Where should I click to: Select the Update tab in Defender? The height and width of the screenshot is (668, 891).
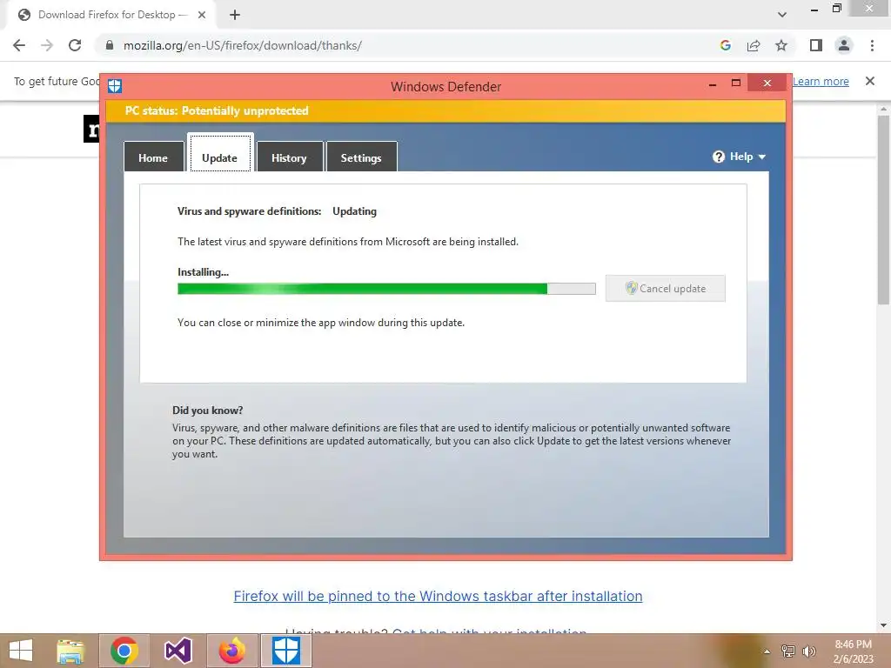coord(220,152)
